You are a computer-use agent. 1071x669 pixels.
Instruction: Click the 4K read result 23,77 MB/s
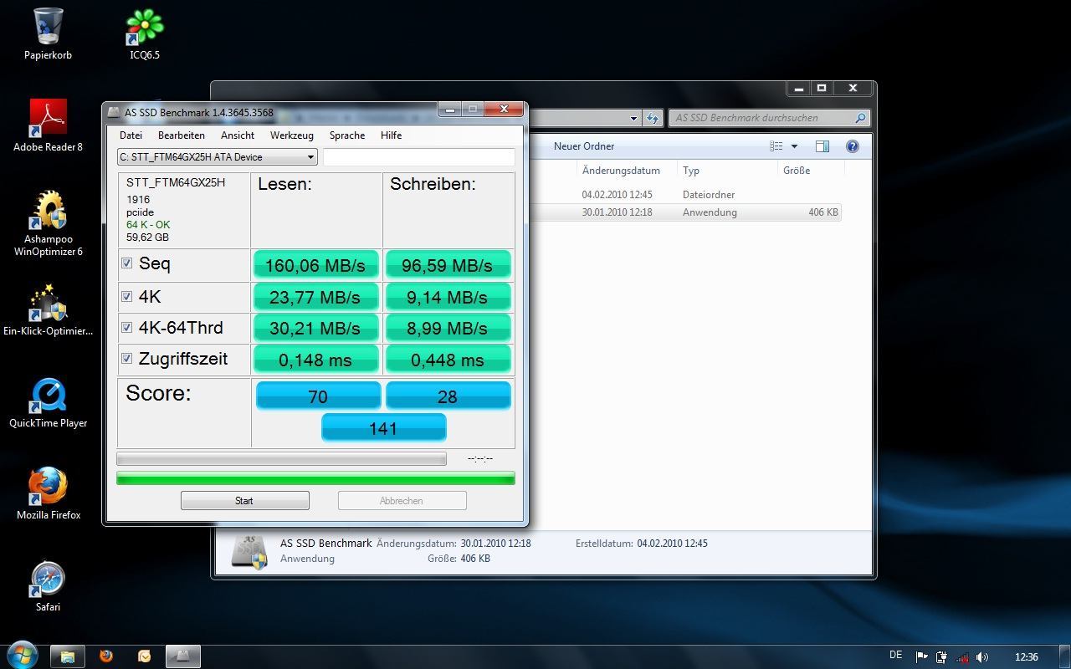315,297
